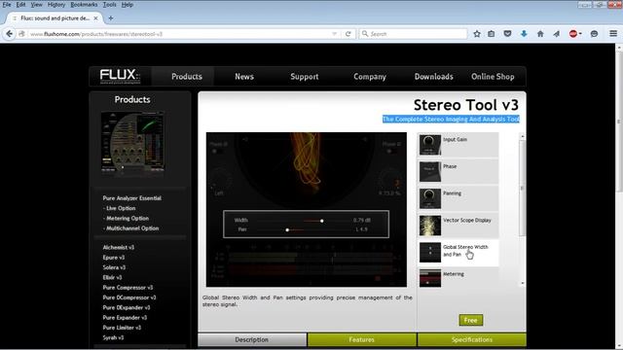
Task: Open the Firefox hamburger menu
Action: click(x=613, y=34)
